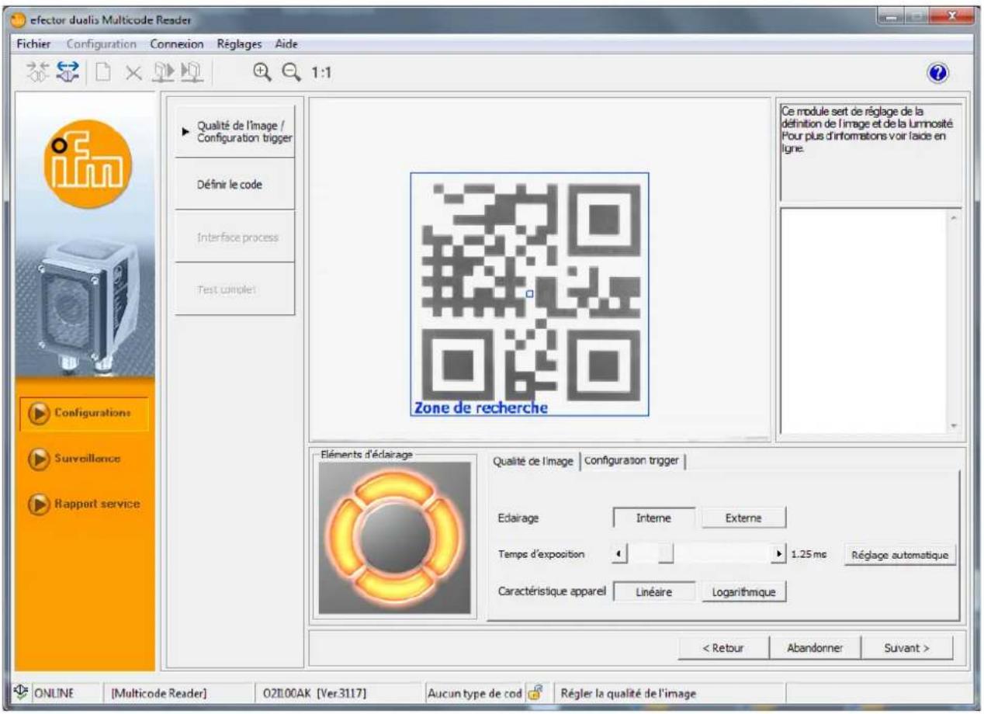Click the 1.25 ms exposure value
The width and height of the screenshot is (984, 714).
pyautogui.click(x=809, y=554)
